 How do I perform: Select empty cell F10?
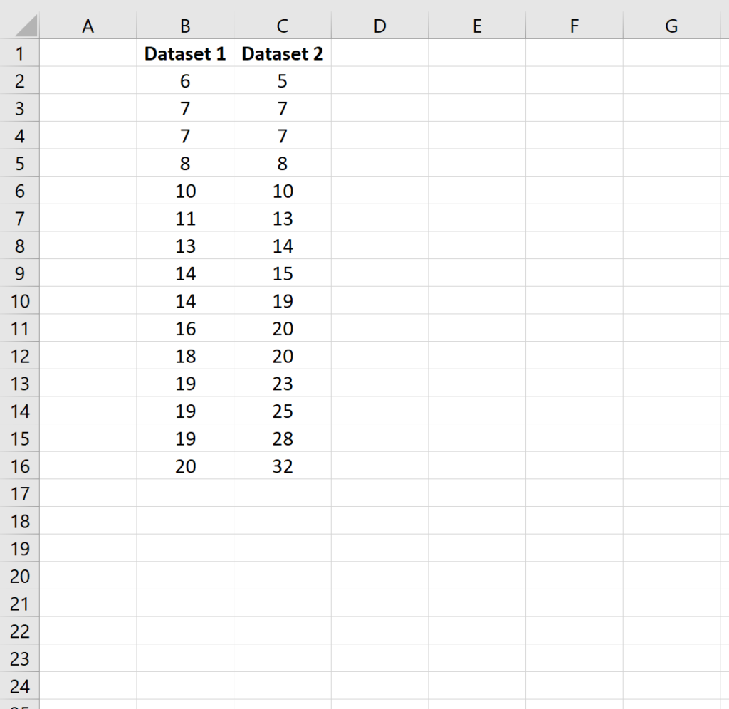[574, 301]
